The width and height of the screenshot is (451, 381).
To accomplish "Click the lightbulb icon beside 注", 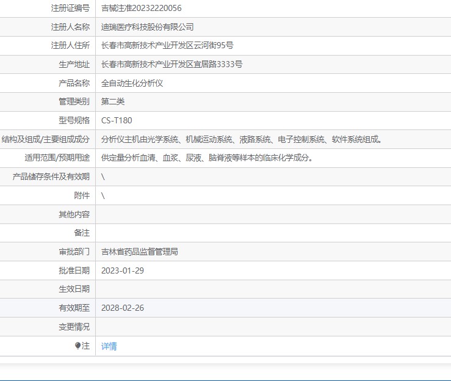I will 78,346.
